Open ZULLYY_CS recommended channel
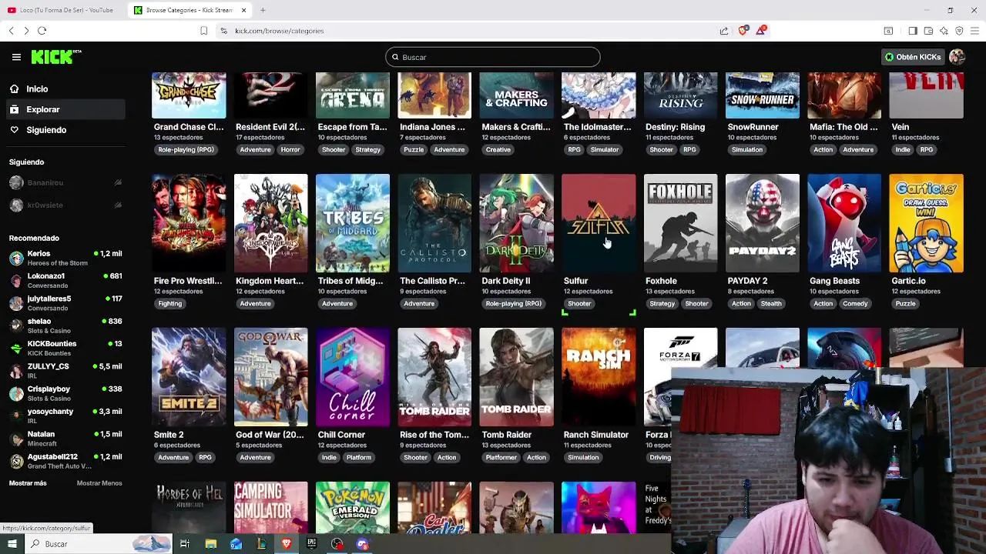This screenshot has height=554, width=986. [65, 371]
